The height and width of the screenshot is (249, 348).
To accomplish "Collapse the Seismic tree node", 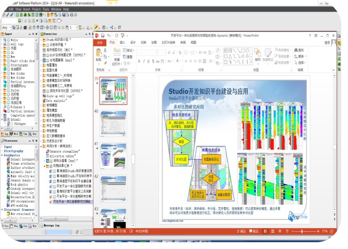I will (2, 119).
